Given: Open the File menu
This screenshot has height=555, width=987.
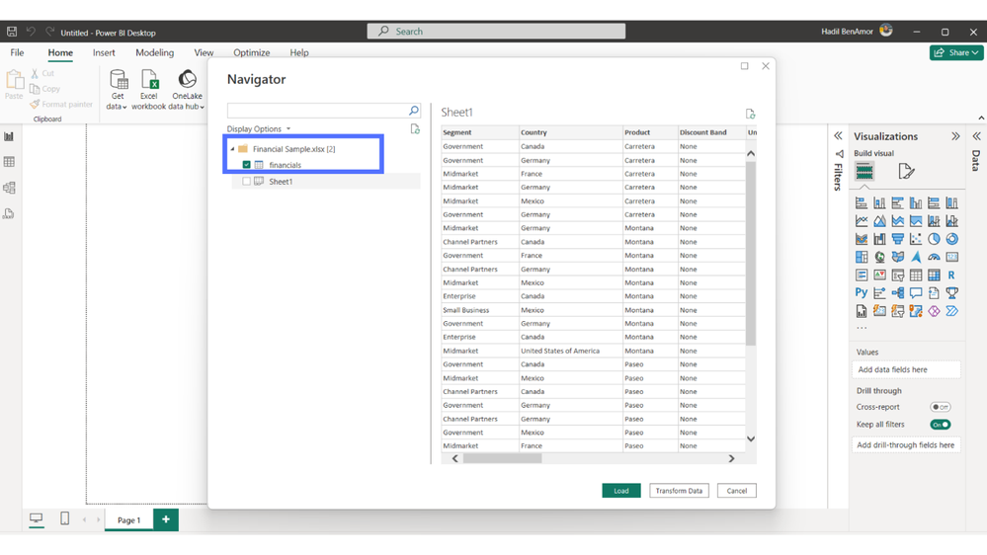Looking at the screenshot, I should tap(17, 53).
